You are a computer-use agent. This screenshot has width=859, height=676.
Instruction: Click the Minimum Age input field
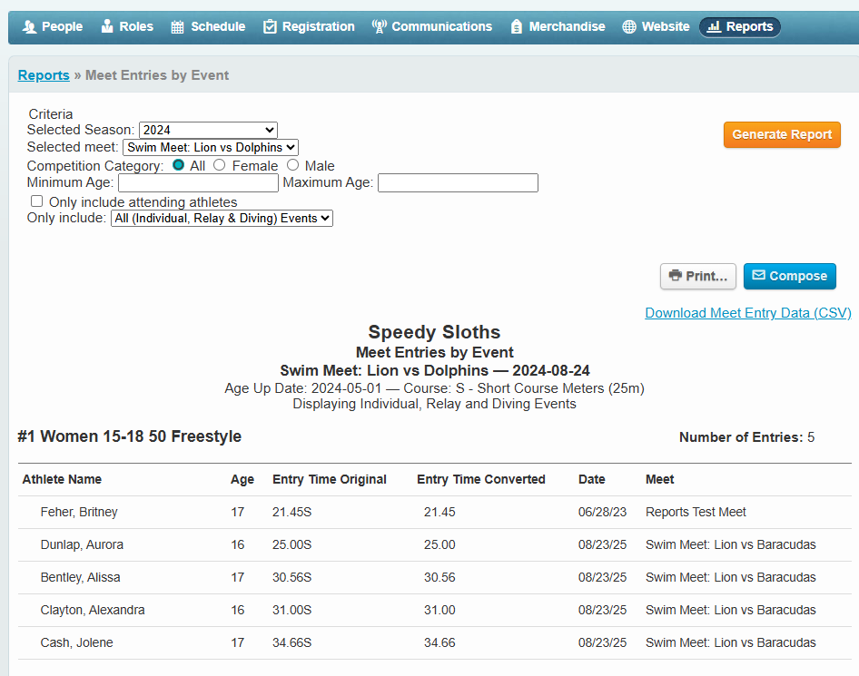coord(198,183)
